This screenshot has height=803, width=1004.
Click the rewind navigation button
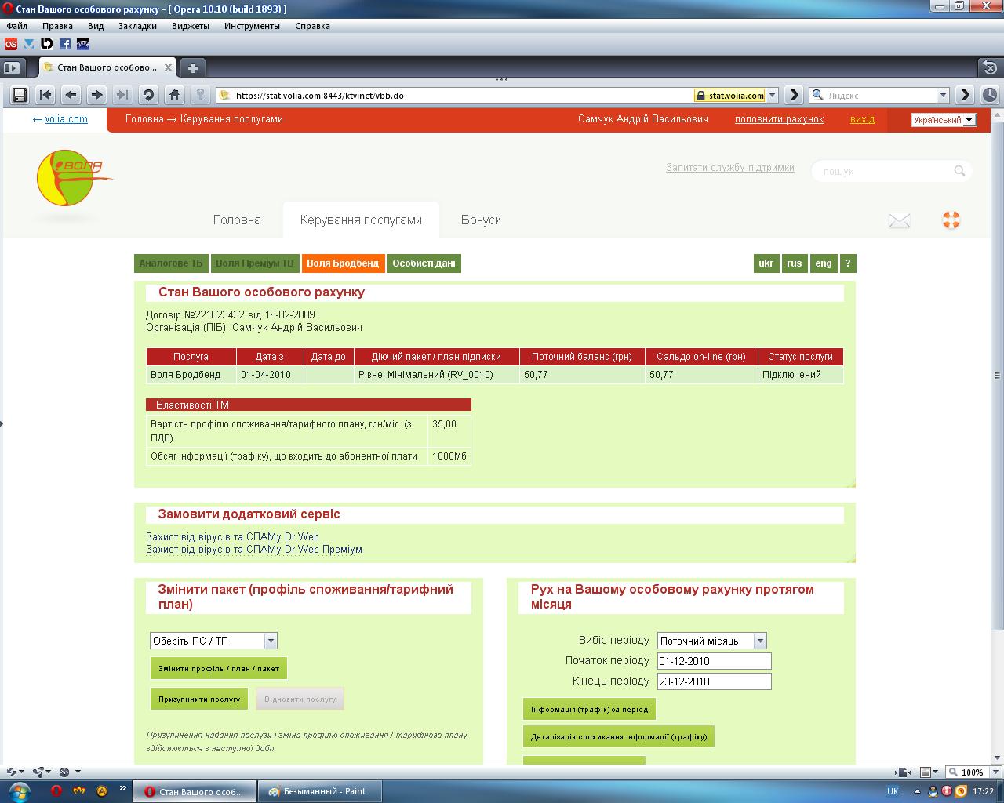(x=45, y=95)
